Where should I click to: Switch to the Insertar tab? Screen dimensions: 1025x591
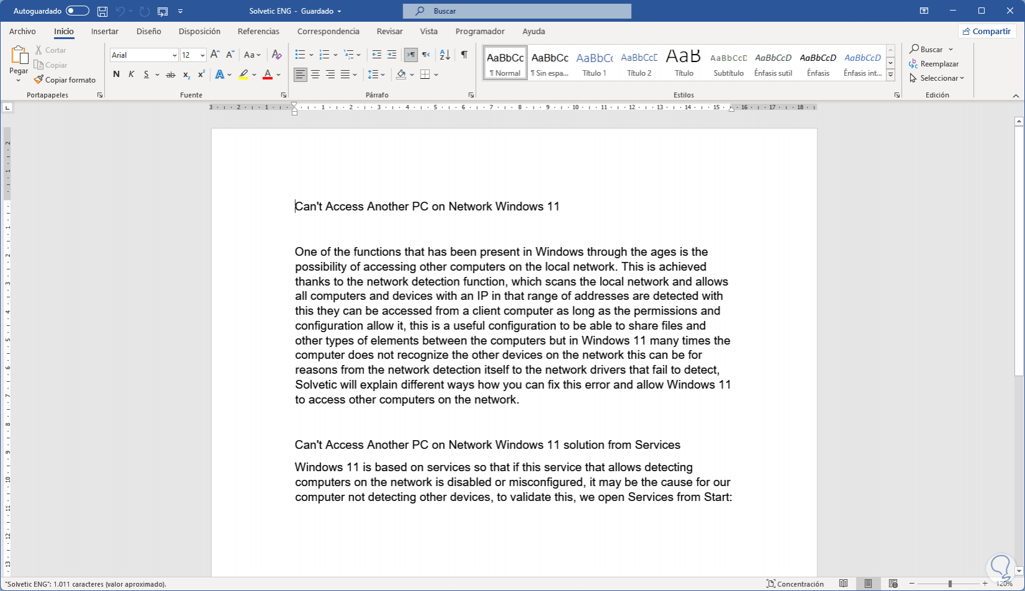104,31
